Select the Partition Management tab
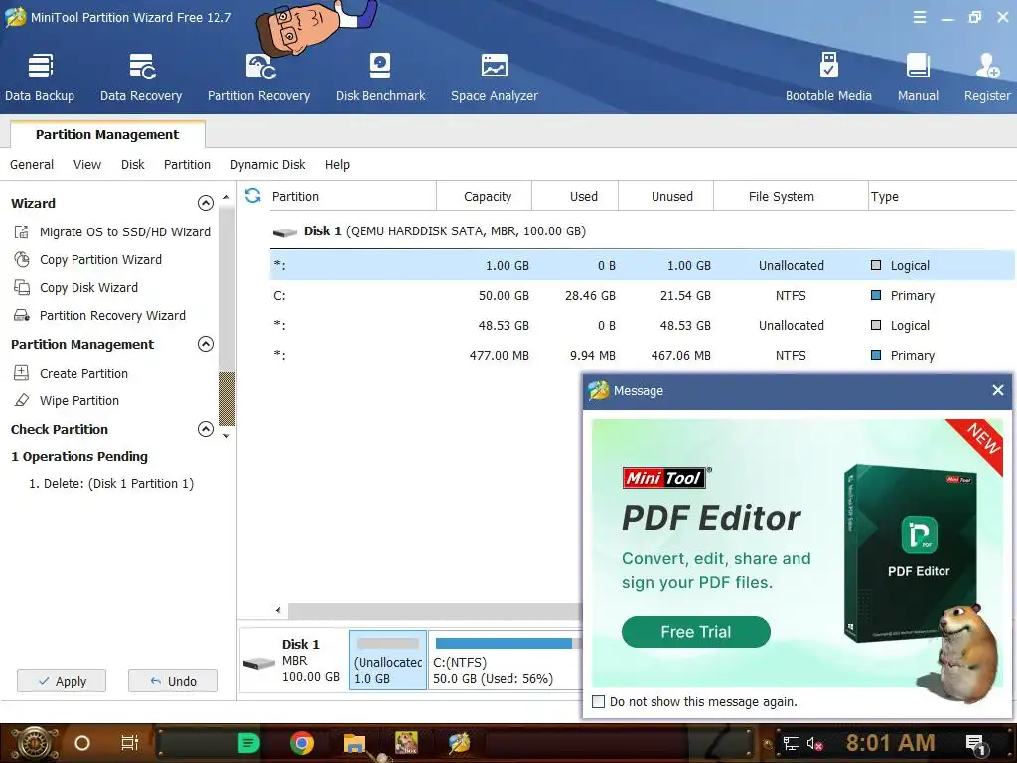 point(107,134)
